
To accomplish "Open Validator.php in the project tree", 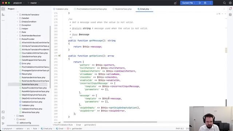I will click(x=28, y=105).
